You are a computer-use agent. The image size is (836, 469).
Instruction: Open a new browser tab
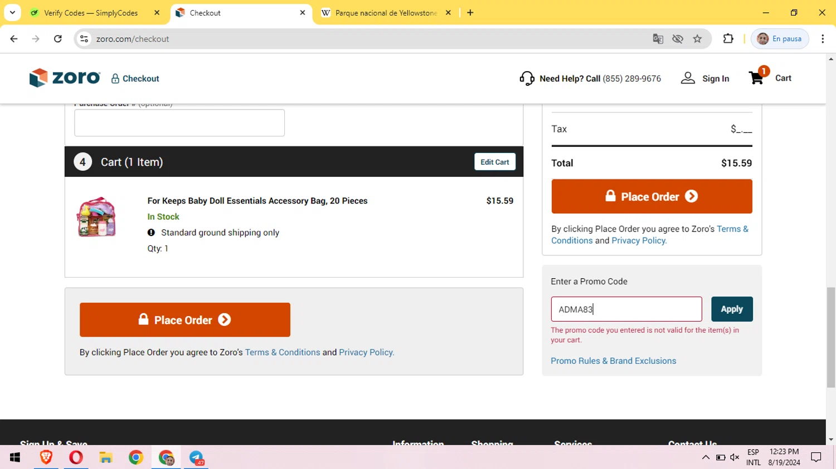coord(470,13)
